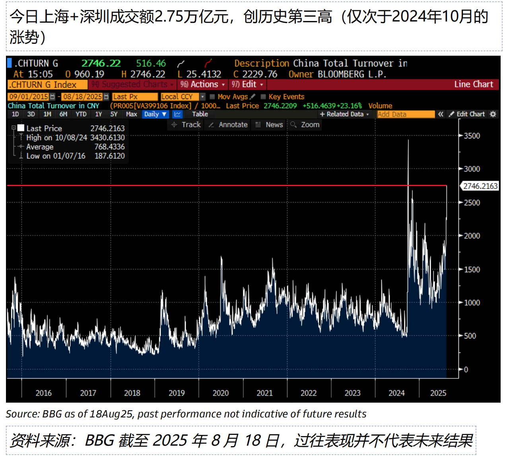Toggle Last Price series in legend
The height and width of the screenshot is (456, 505).
tap(21, 128)
